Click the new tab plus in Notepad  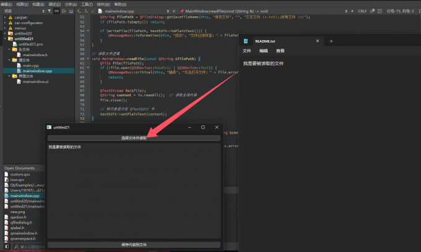[x=331, y=41]
